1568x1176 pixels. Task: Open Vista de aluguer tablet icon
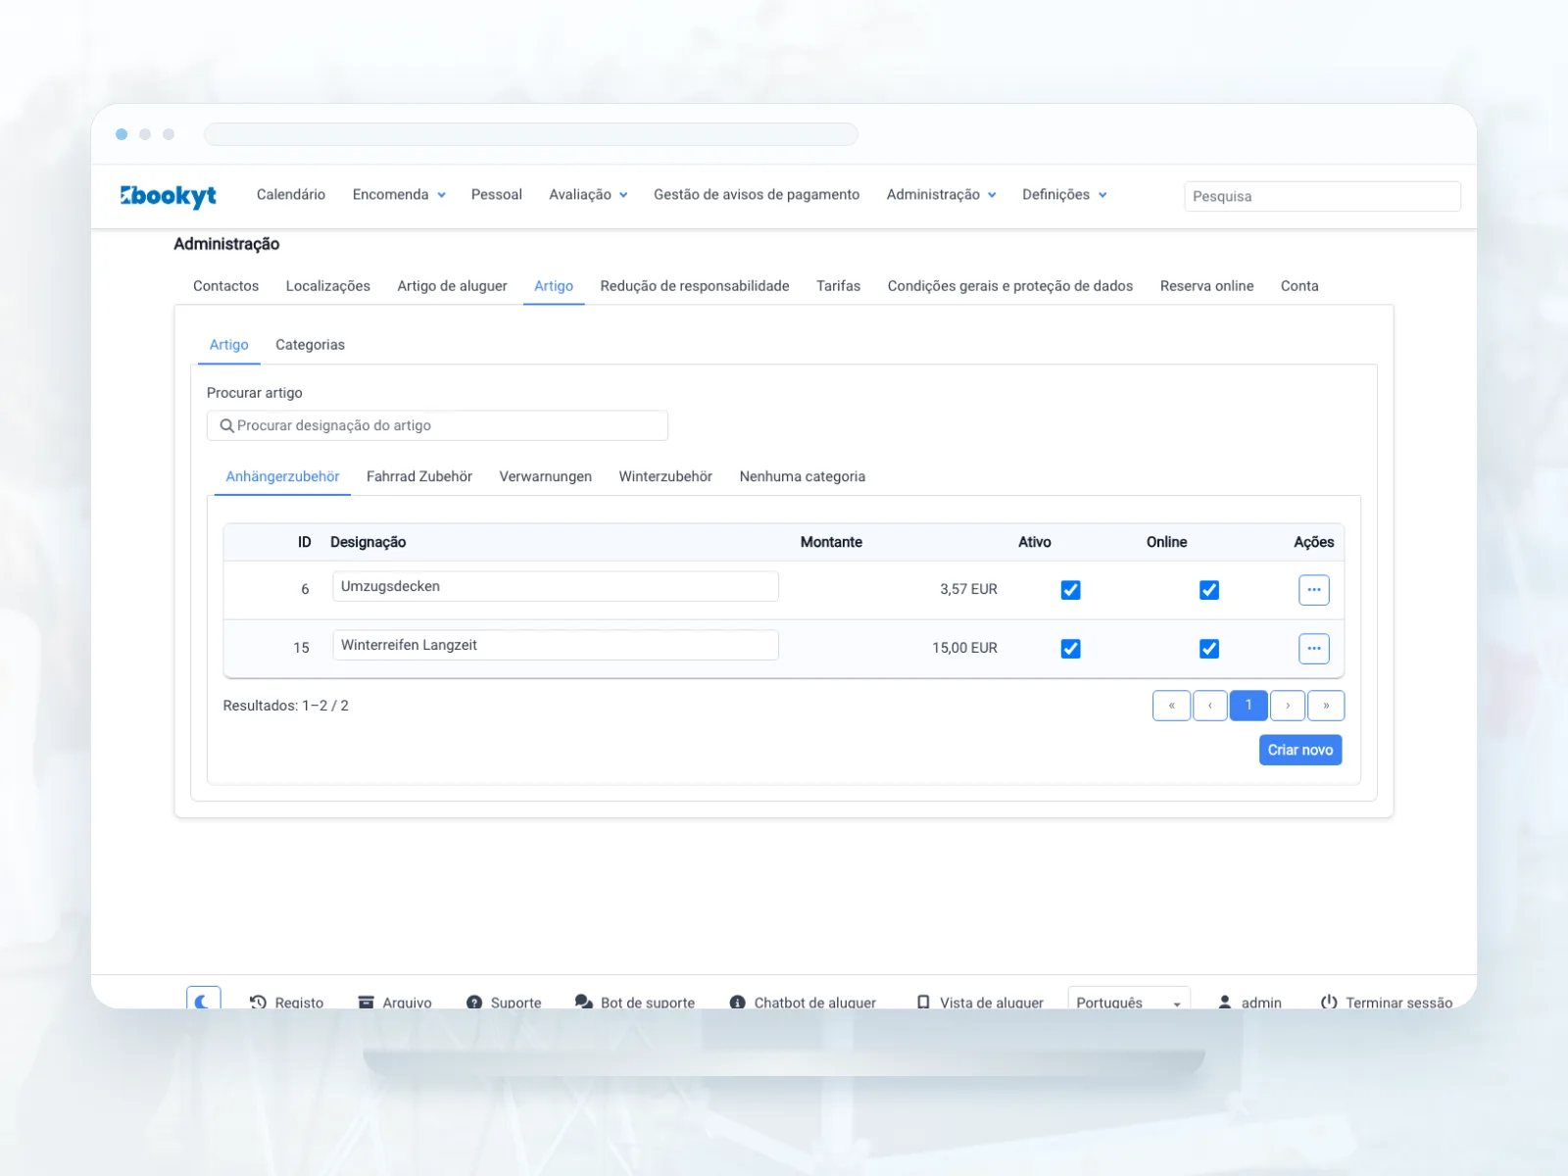pos(923,1002)
